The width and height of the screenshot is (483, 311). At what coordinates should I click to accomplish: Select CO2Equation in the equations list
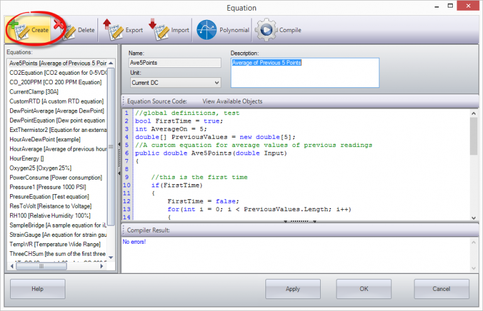(58, 73)
